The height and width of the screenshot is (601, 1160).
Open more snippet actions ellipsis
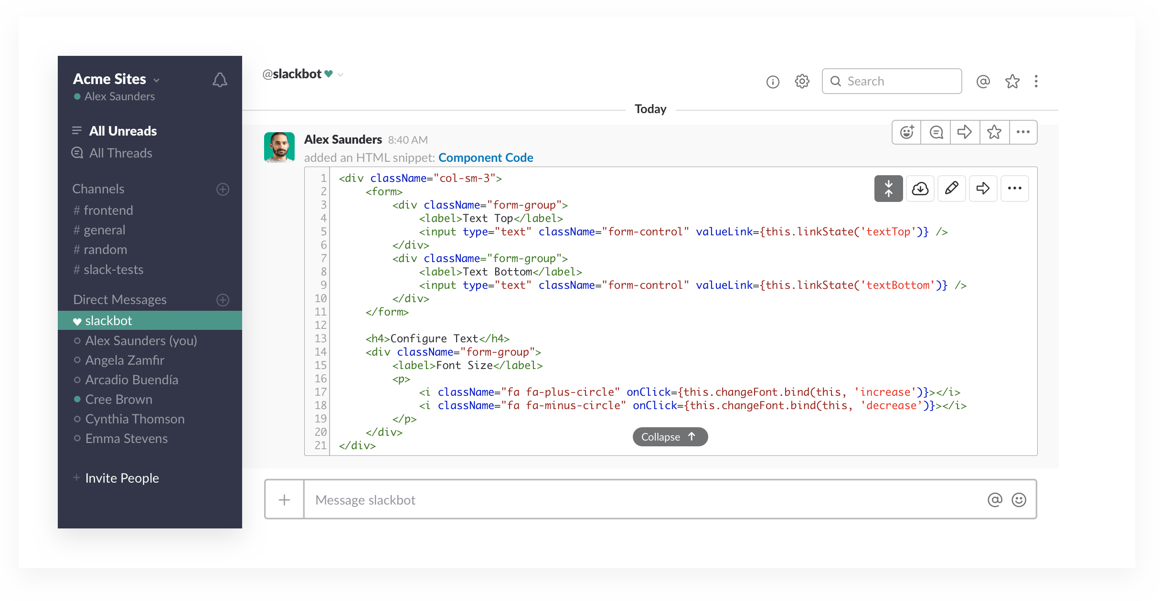(1015, 189)
